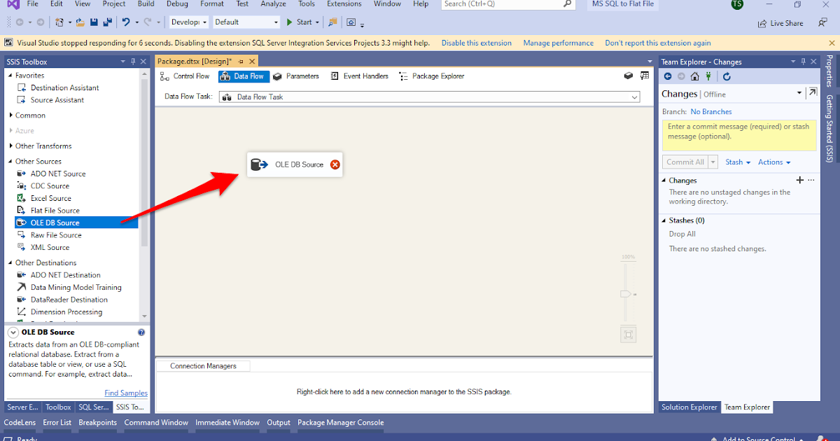Open the Parameters tab

click(x=296, y=76)
